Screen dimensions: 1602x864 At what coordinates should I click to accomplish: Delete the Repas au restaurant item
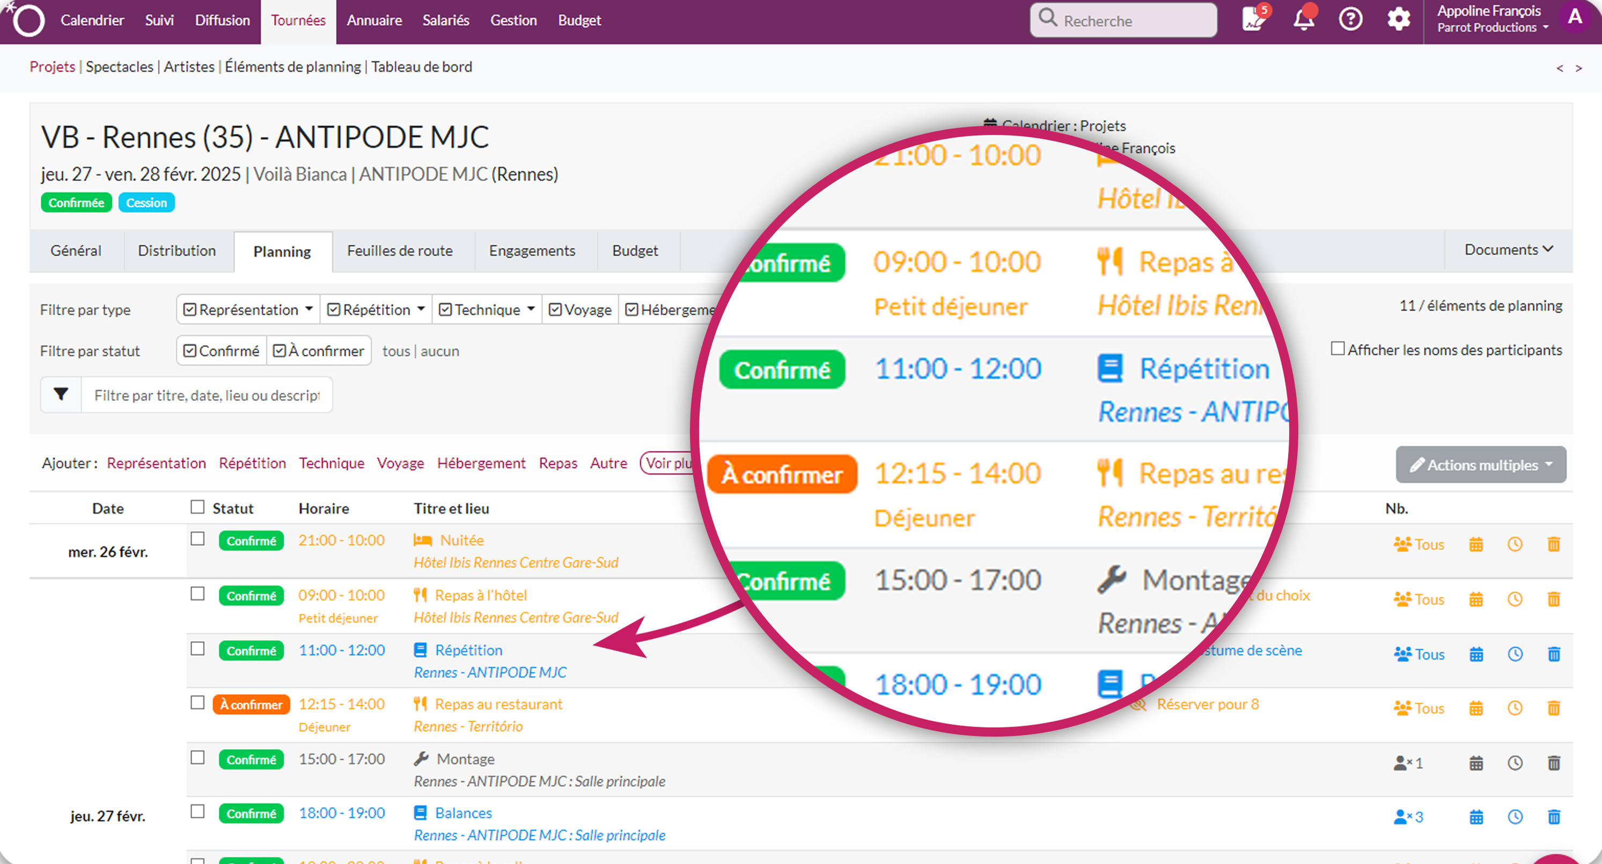click(x=1554, y=708)
